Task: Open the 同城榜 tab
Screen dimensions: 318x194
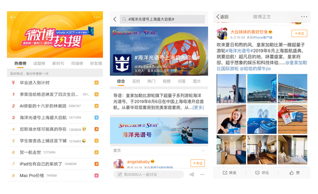Action: pos(77,64)
